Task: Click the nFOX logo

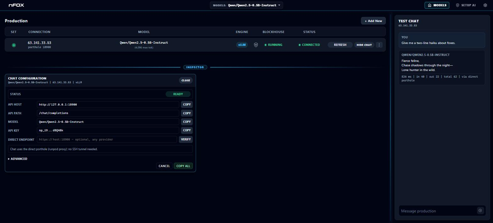Action: click(16, 5)
